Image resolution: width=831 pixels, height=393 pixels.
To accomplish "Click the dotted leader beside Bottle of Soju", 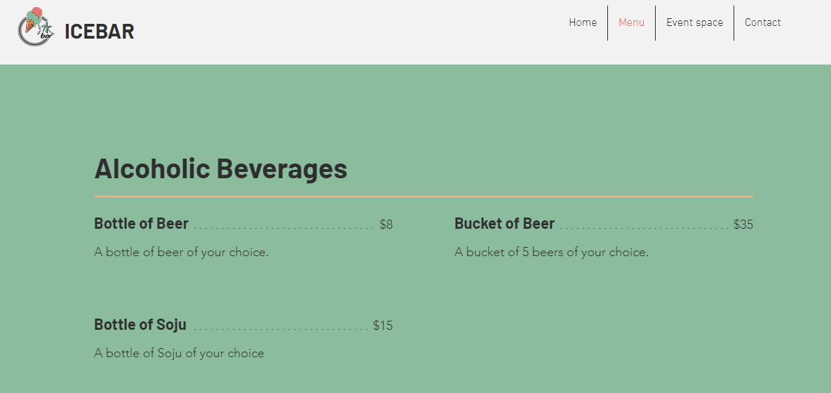I will [281, 328].
